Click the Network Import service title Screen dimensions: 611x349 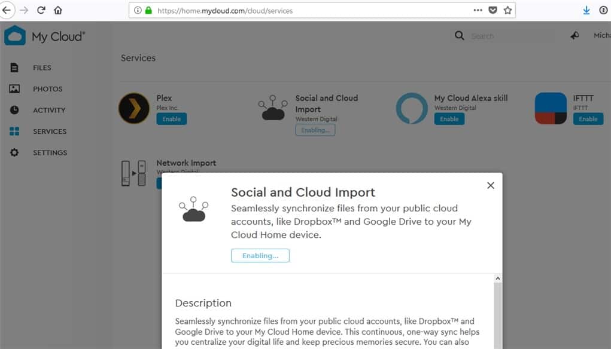pos(186,163)
